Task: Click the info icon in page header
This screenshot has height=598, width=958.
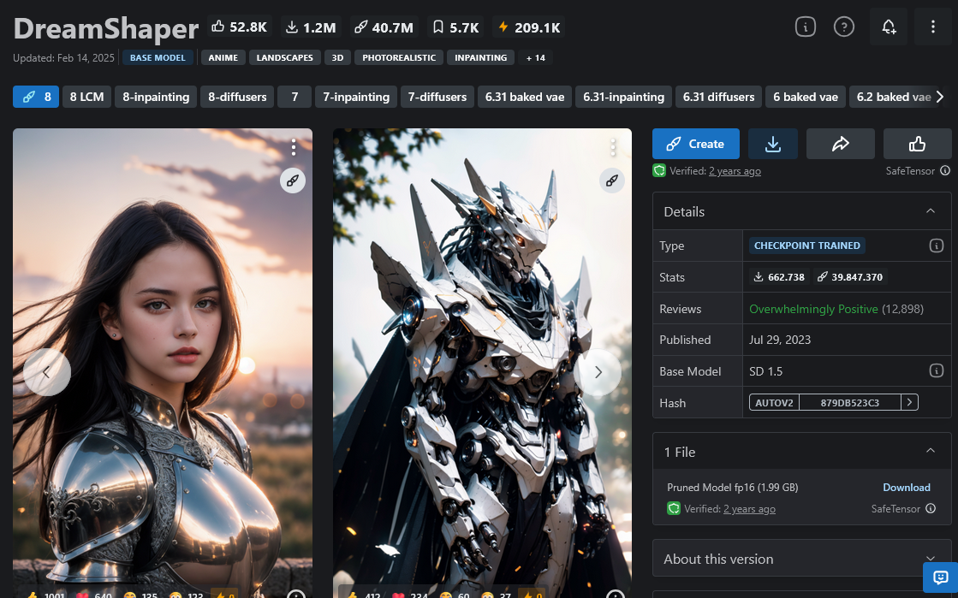Action: 805,27
